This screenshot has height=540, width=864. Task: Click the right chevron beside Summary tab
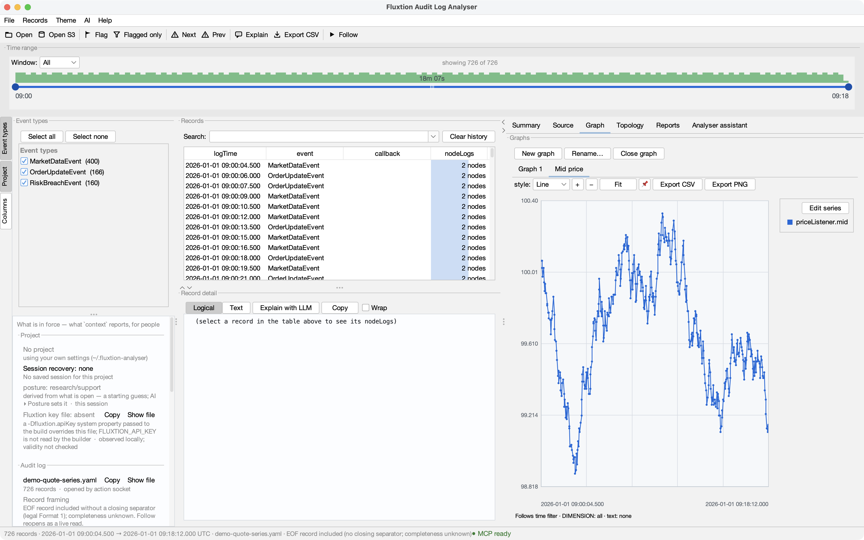[x=503, y=130]
